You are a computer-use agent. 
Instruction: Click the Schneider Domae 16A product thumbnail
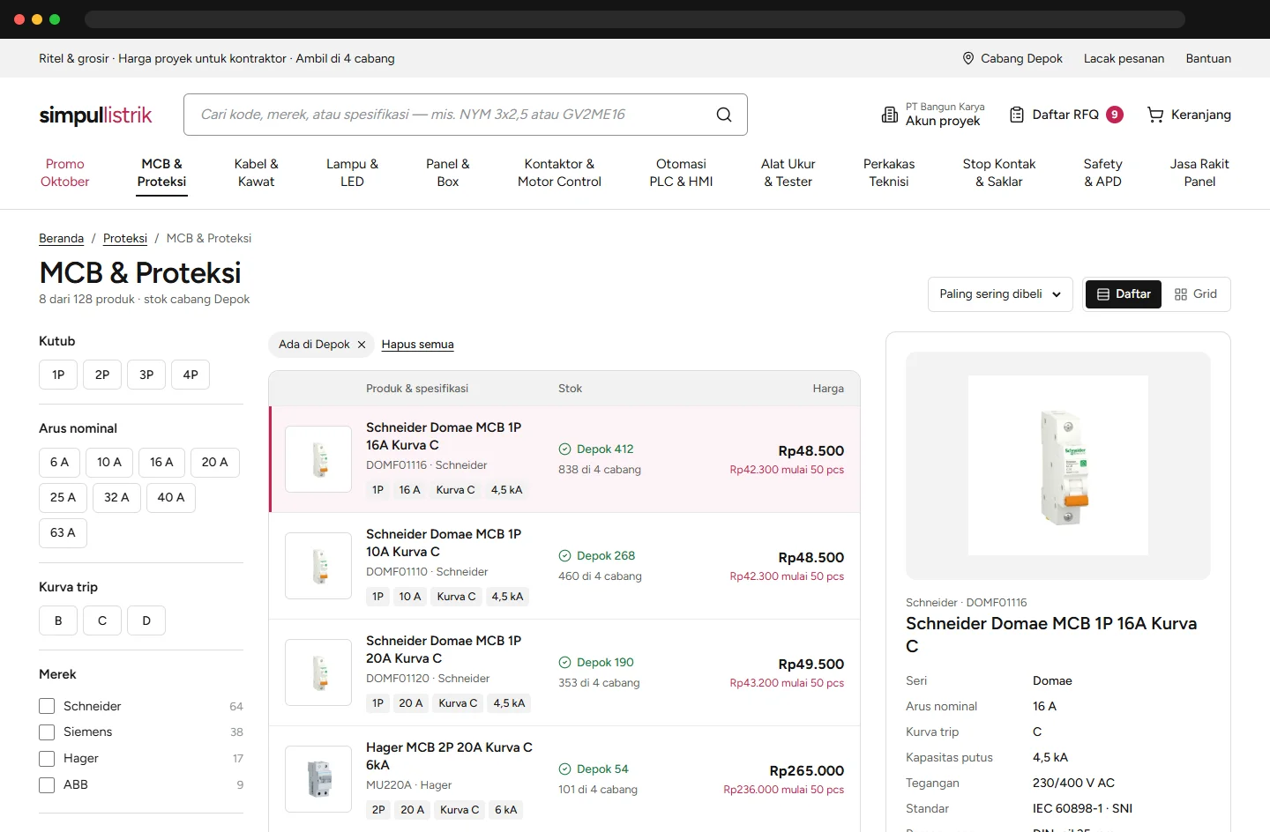pos(318,459)
